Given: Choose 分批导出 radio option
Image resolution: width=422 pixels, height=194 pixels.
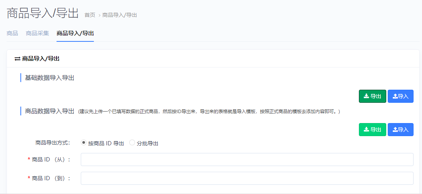Looking at the screenshot, I should coord(132,143).
